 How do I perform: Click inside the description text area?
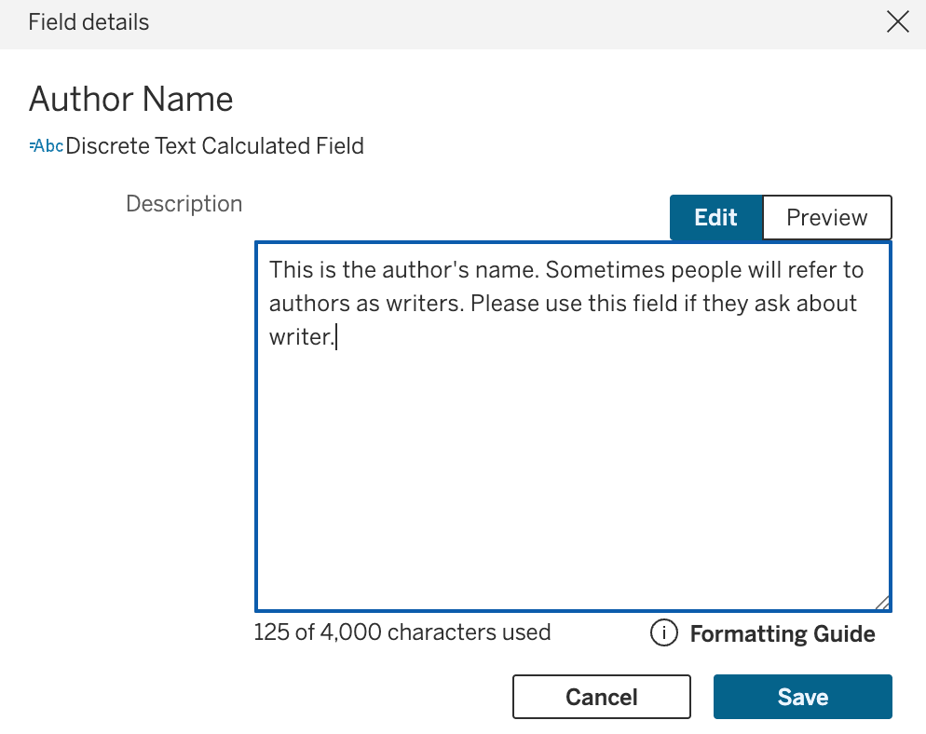point(573,427)
